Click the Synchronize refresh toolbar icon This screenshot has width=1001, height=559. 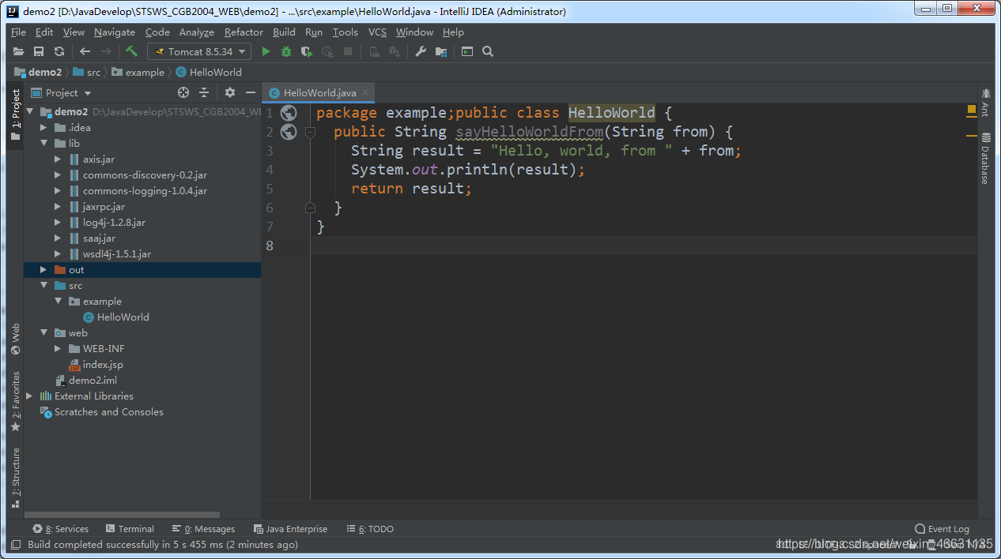pos(59,51)
